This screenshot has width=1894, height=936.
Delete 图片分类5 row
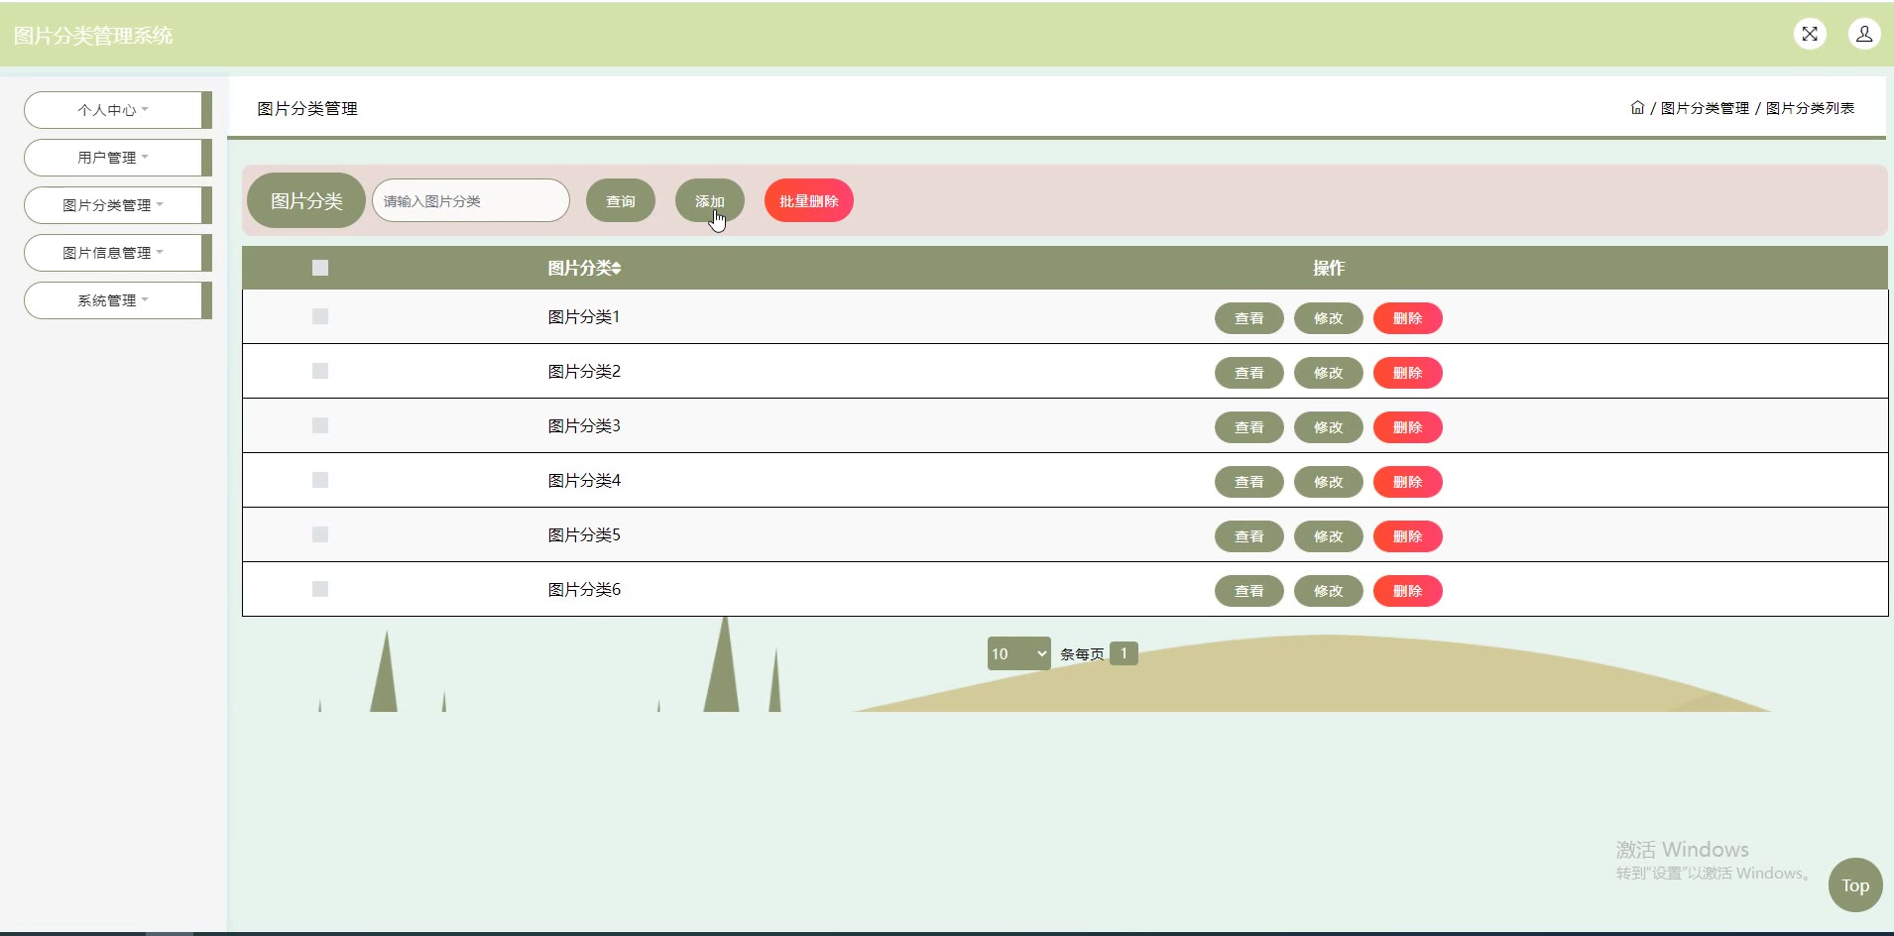1408,536
